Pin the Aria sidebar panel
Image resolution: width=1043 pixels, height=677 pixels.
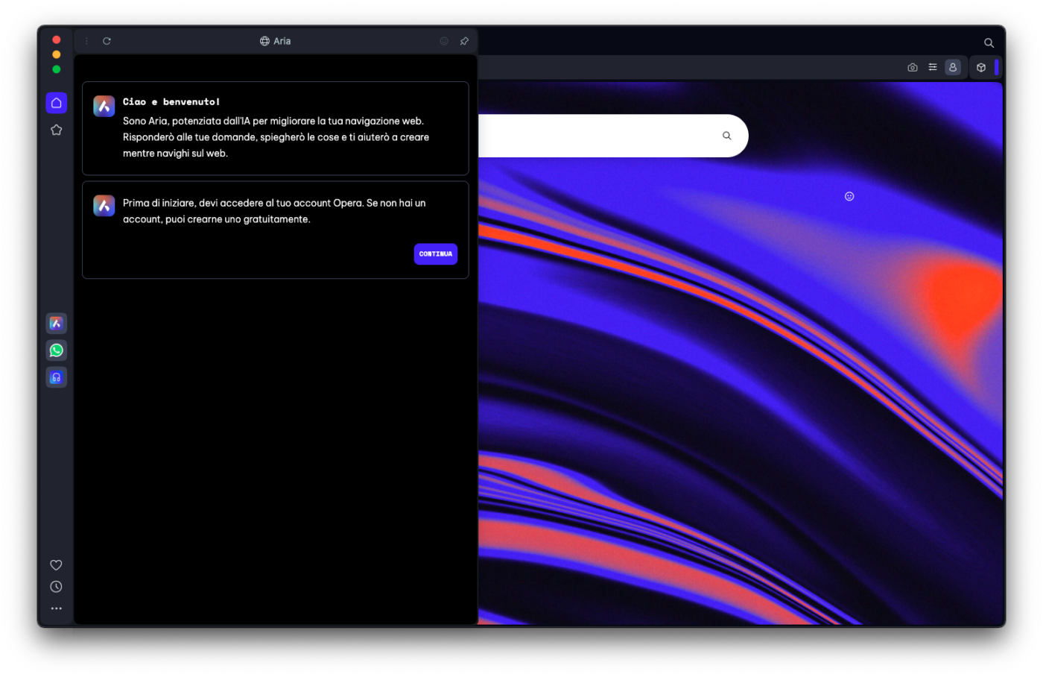[464, 41]
